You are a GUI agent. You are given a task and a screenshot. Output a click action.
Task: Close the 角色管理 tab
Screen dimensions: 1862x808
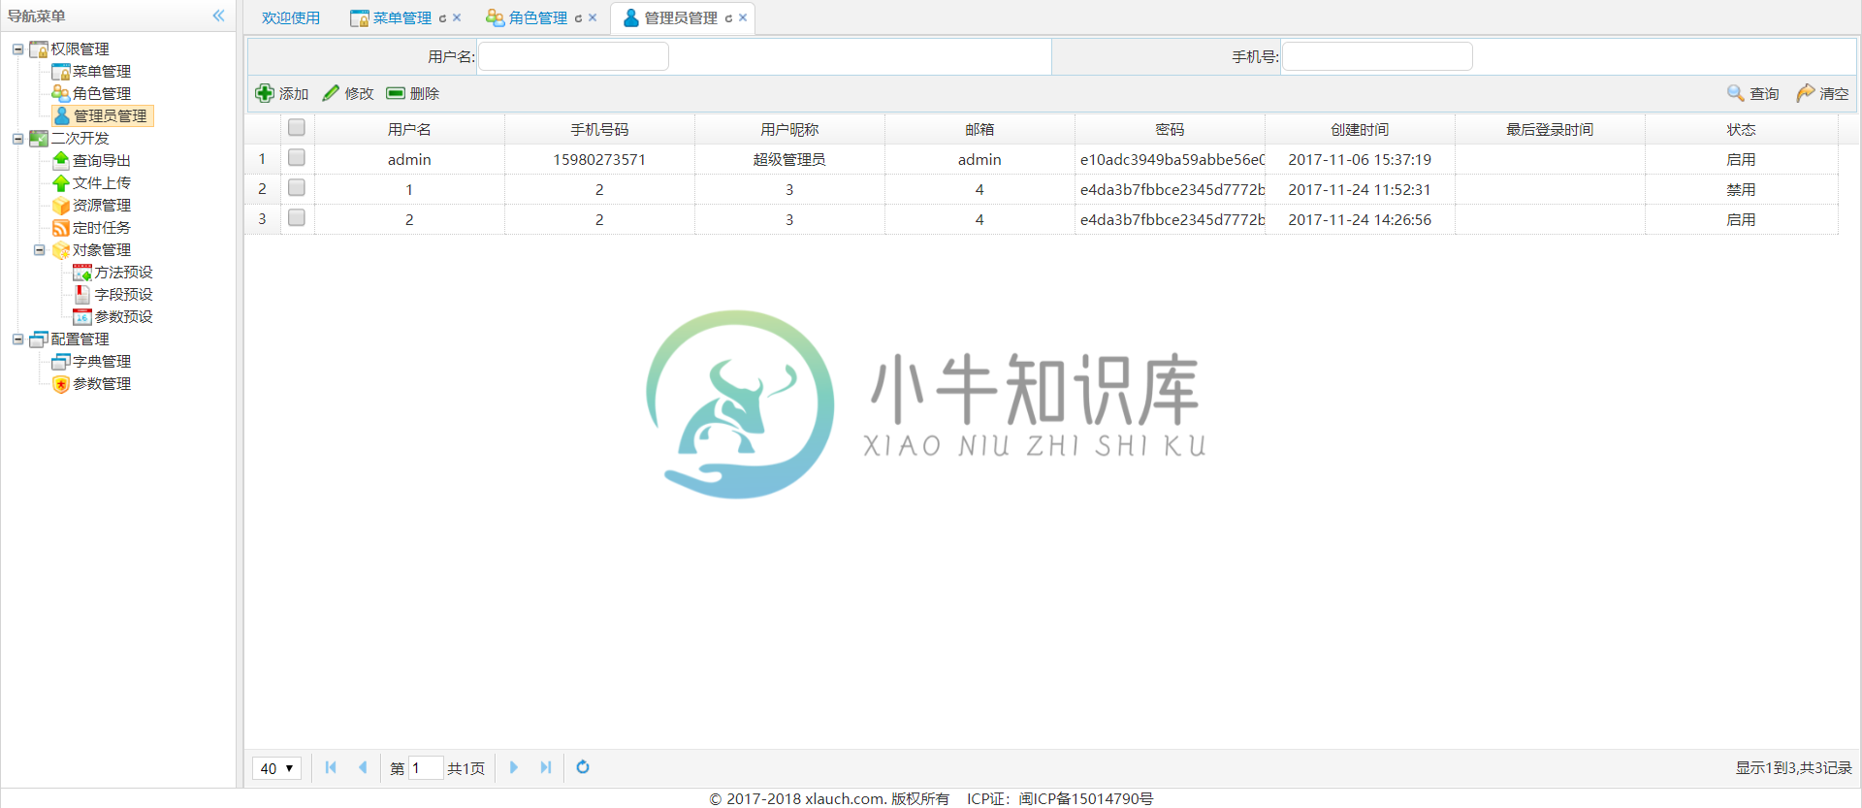[593, 17]
